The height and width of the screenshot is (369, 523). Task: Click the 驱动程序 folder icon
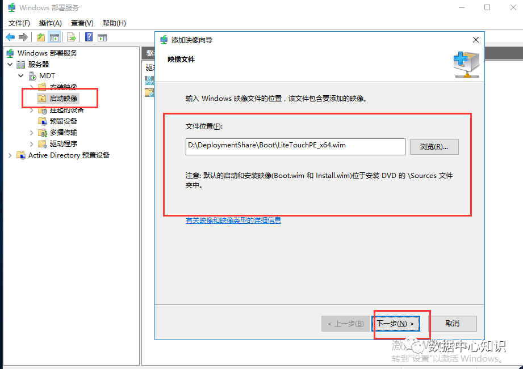pyautogui.click(x=43, y=144)
